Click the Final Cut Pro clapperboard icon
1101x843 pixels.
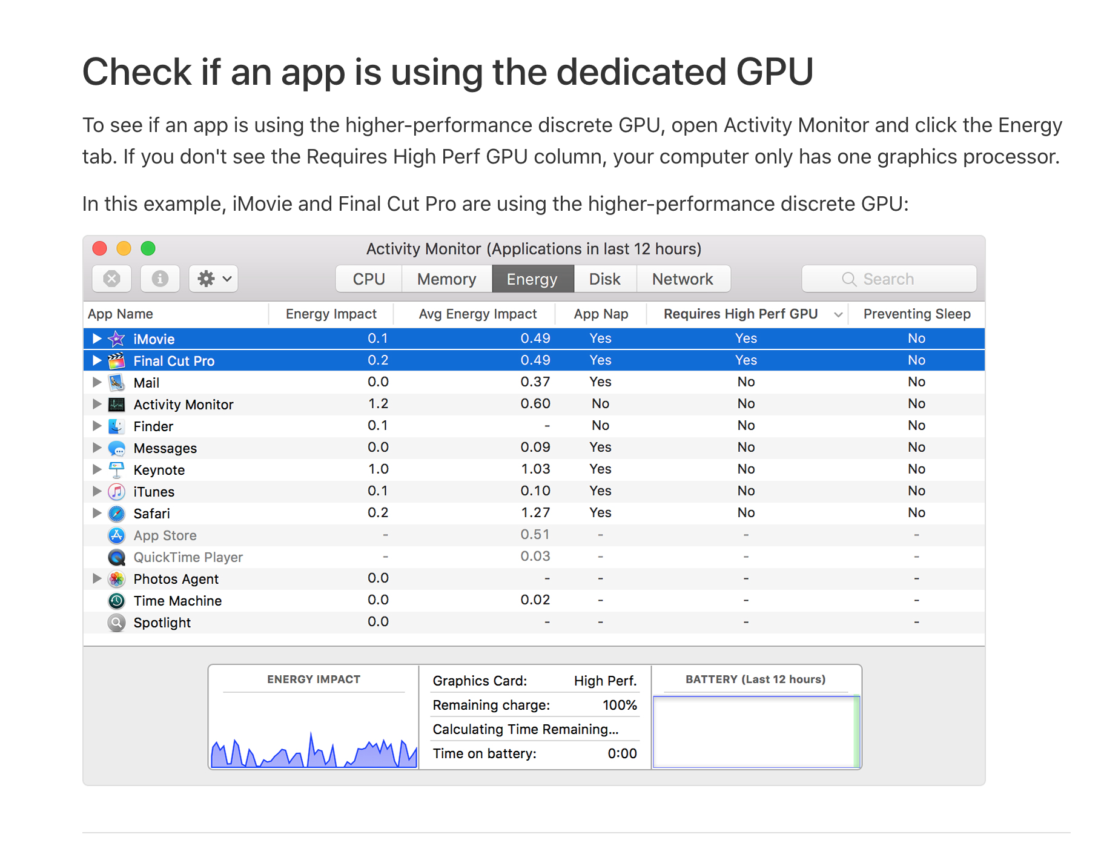116,360
